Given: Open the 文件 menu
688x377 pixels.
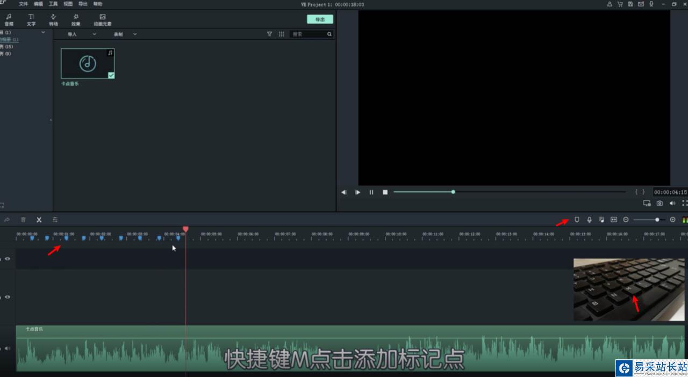Looking at the screenshot, I should point(24,4).
